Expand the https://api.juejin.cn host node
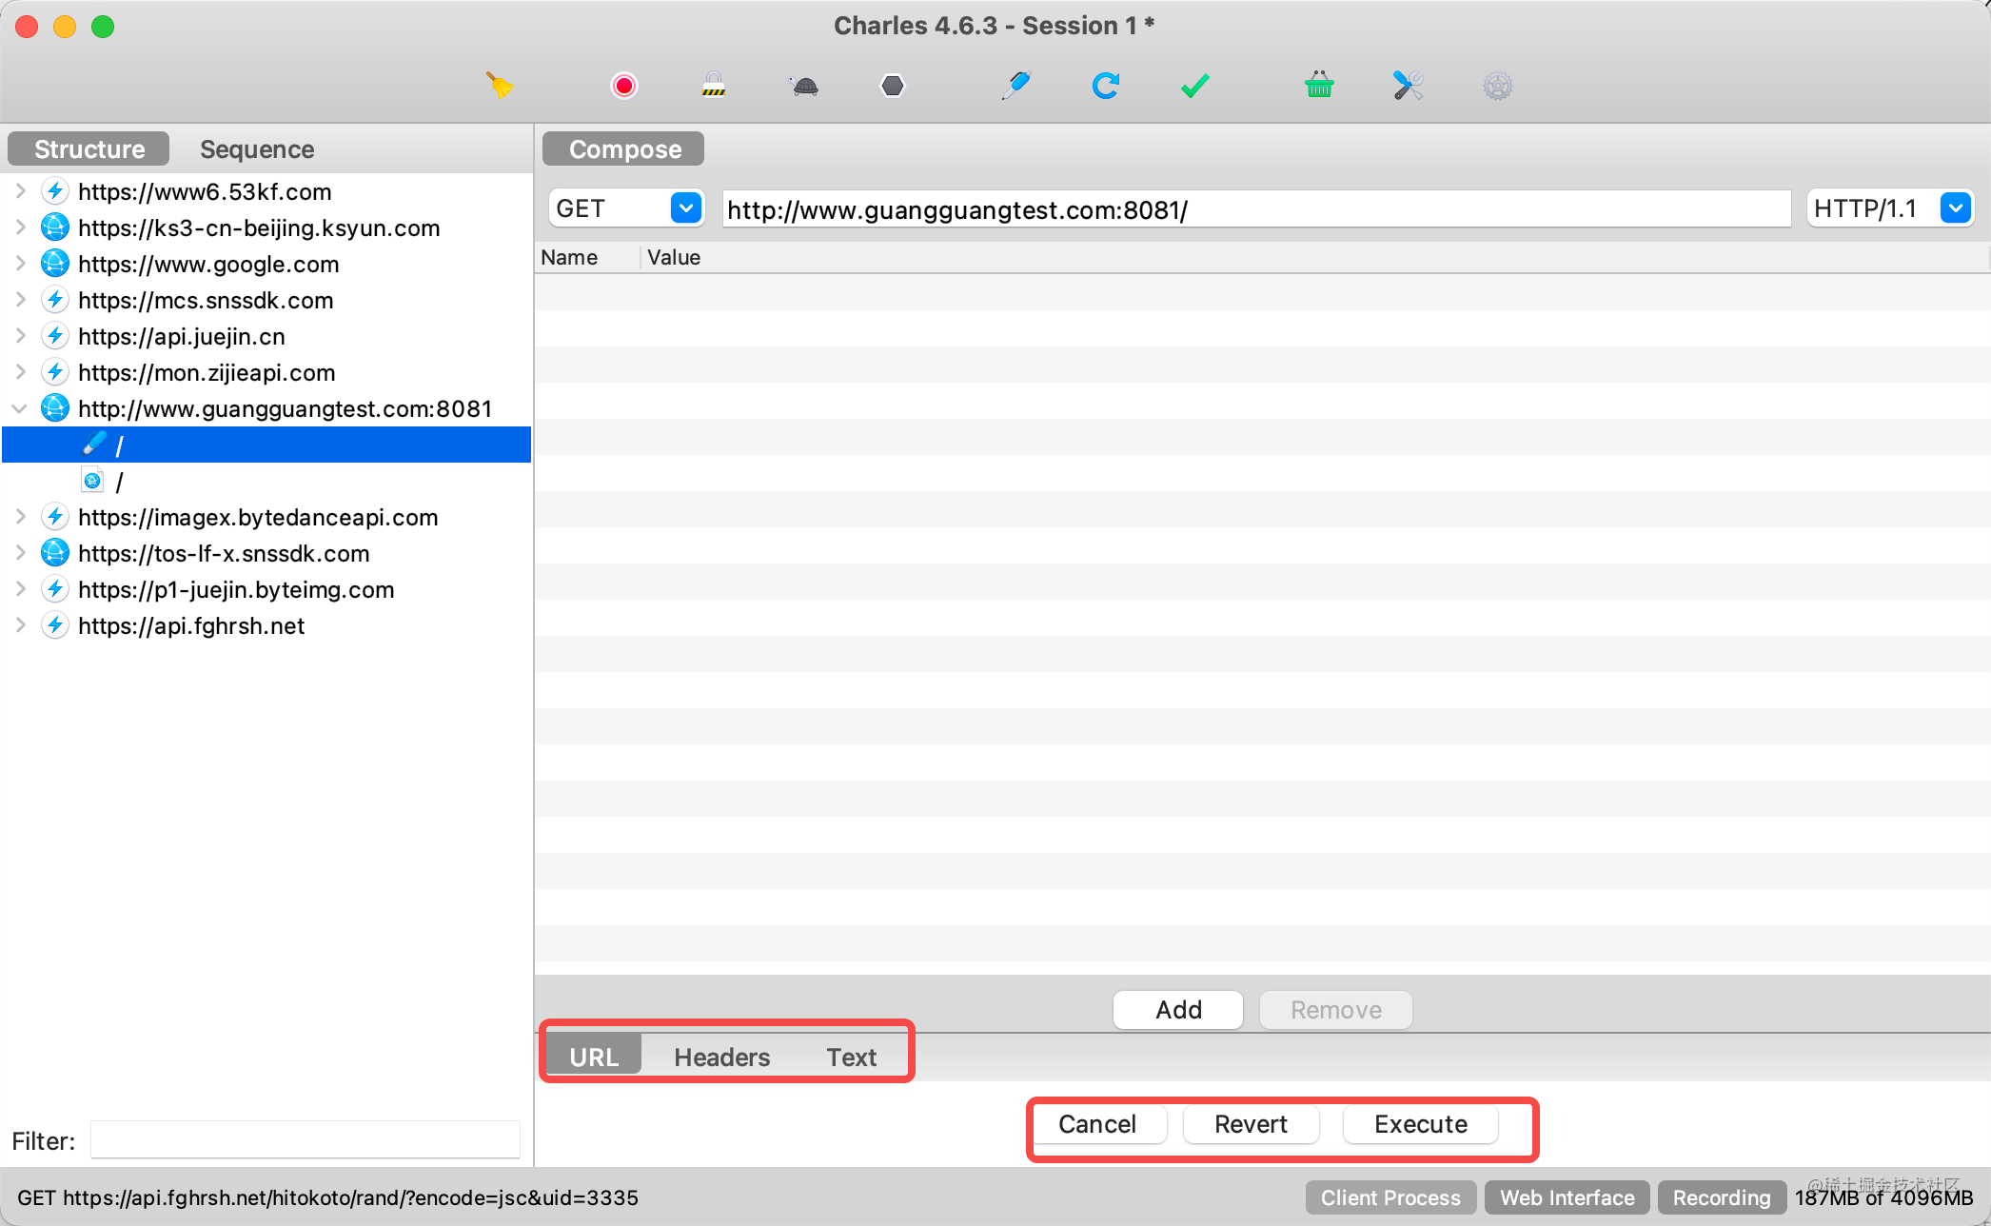Screen dimensions: 1991x1226 click(20, 336)
